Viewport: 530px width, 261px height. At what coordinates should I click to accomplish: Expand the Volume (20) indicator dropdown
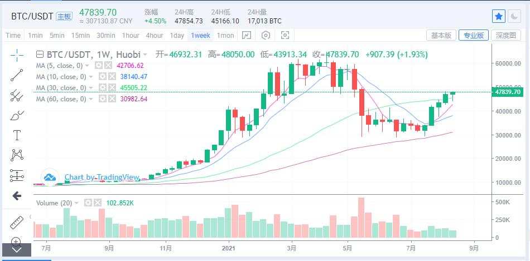point(76,203)
